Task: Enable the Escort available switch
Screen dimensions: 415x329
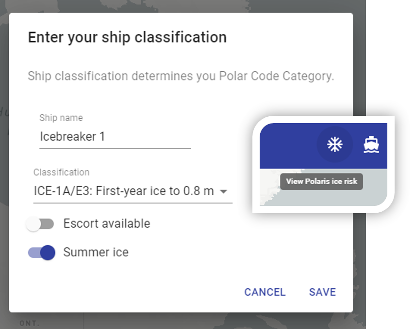Action: tap(41, 224)
